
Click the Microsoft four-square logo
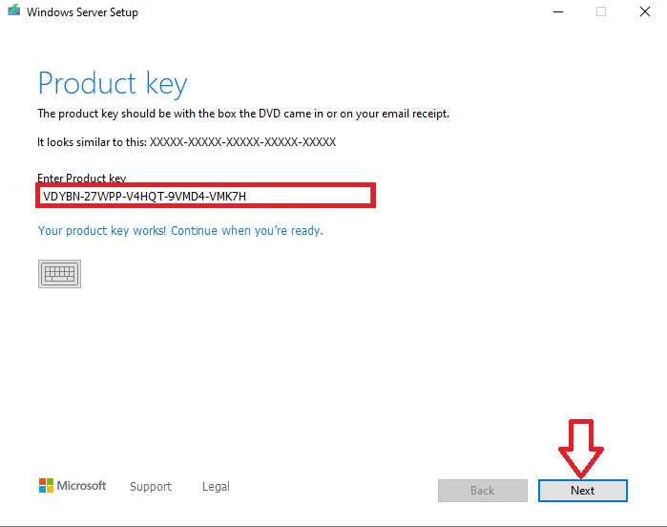46,486
